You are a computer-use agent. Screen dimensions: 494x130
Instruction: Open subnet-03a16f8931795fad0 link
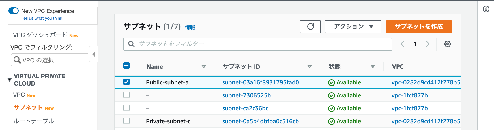[261, 82]
